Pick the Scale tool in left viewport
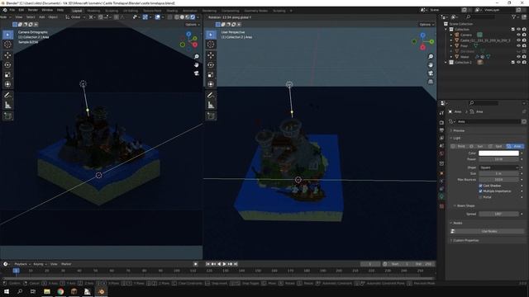Viewport: 529px width, 297px height. pos(7,74)
